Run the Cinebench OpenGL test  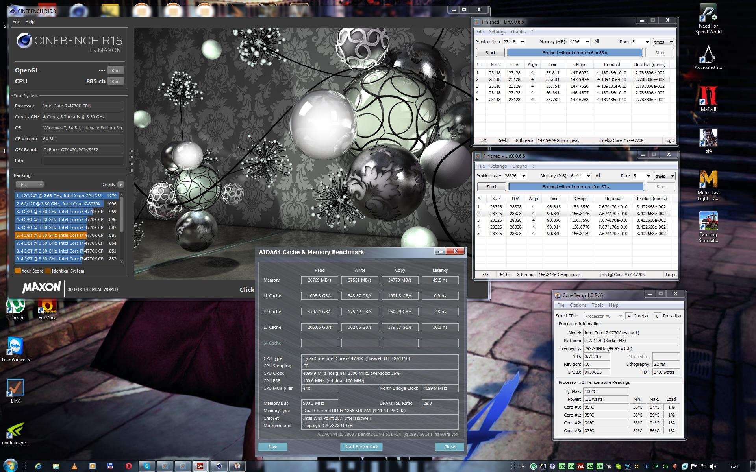115,70
